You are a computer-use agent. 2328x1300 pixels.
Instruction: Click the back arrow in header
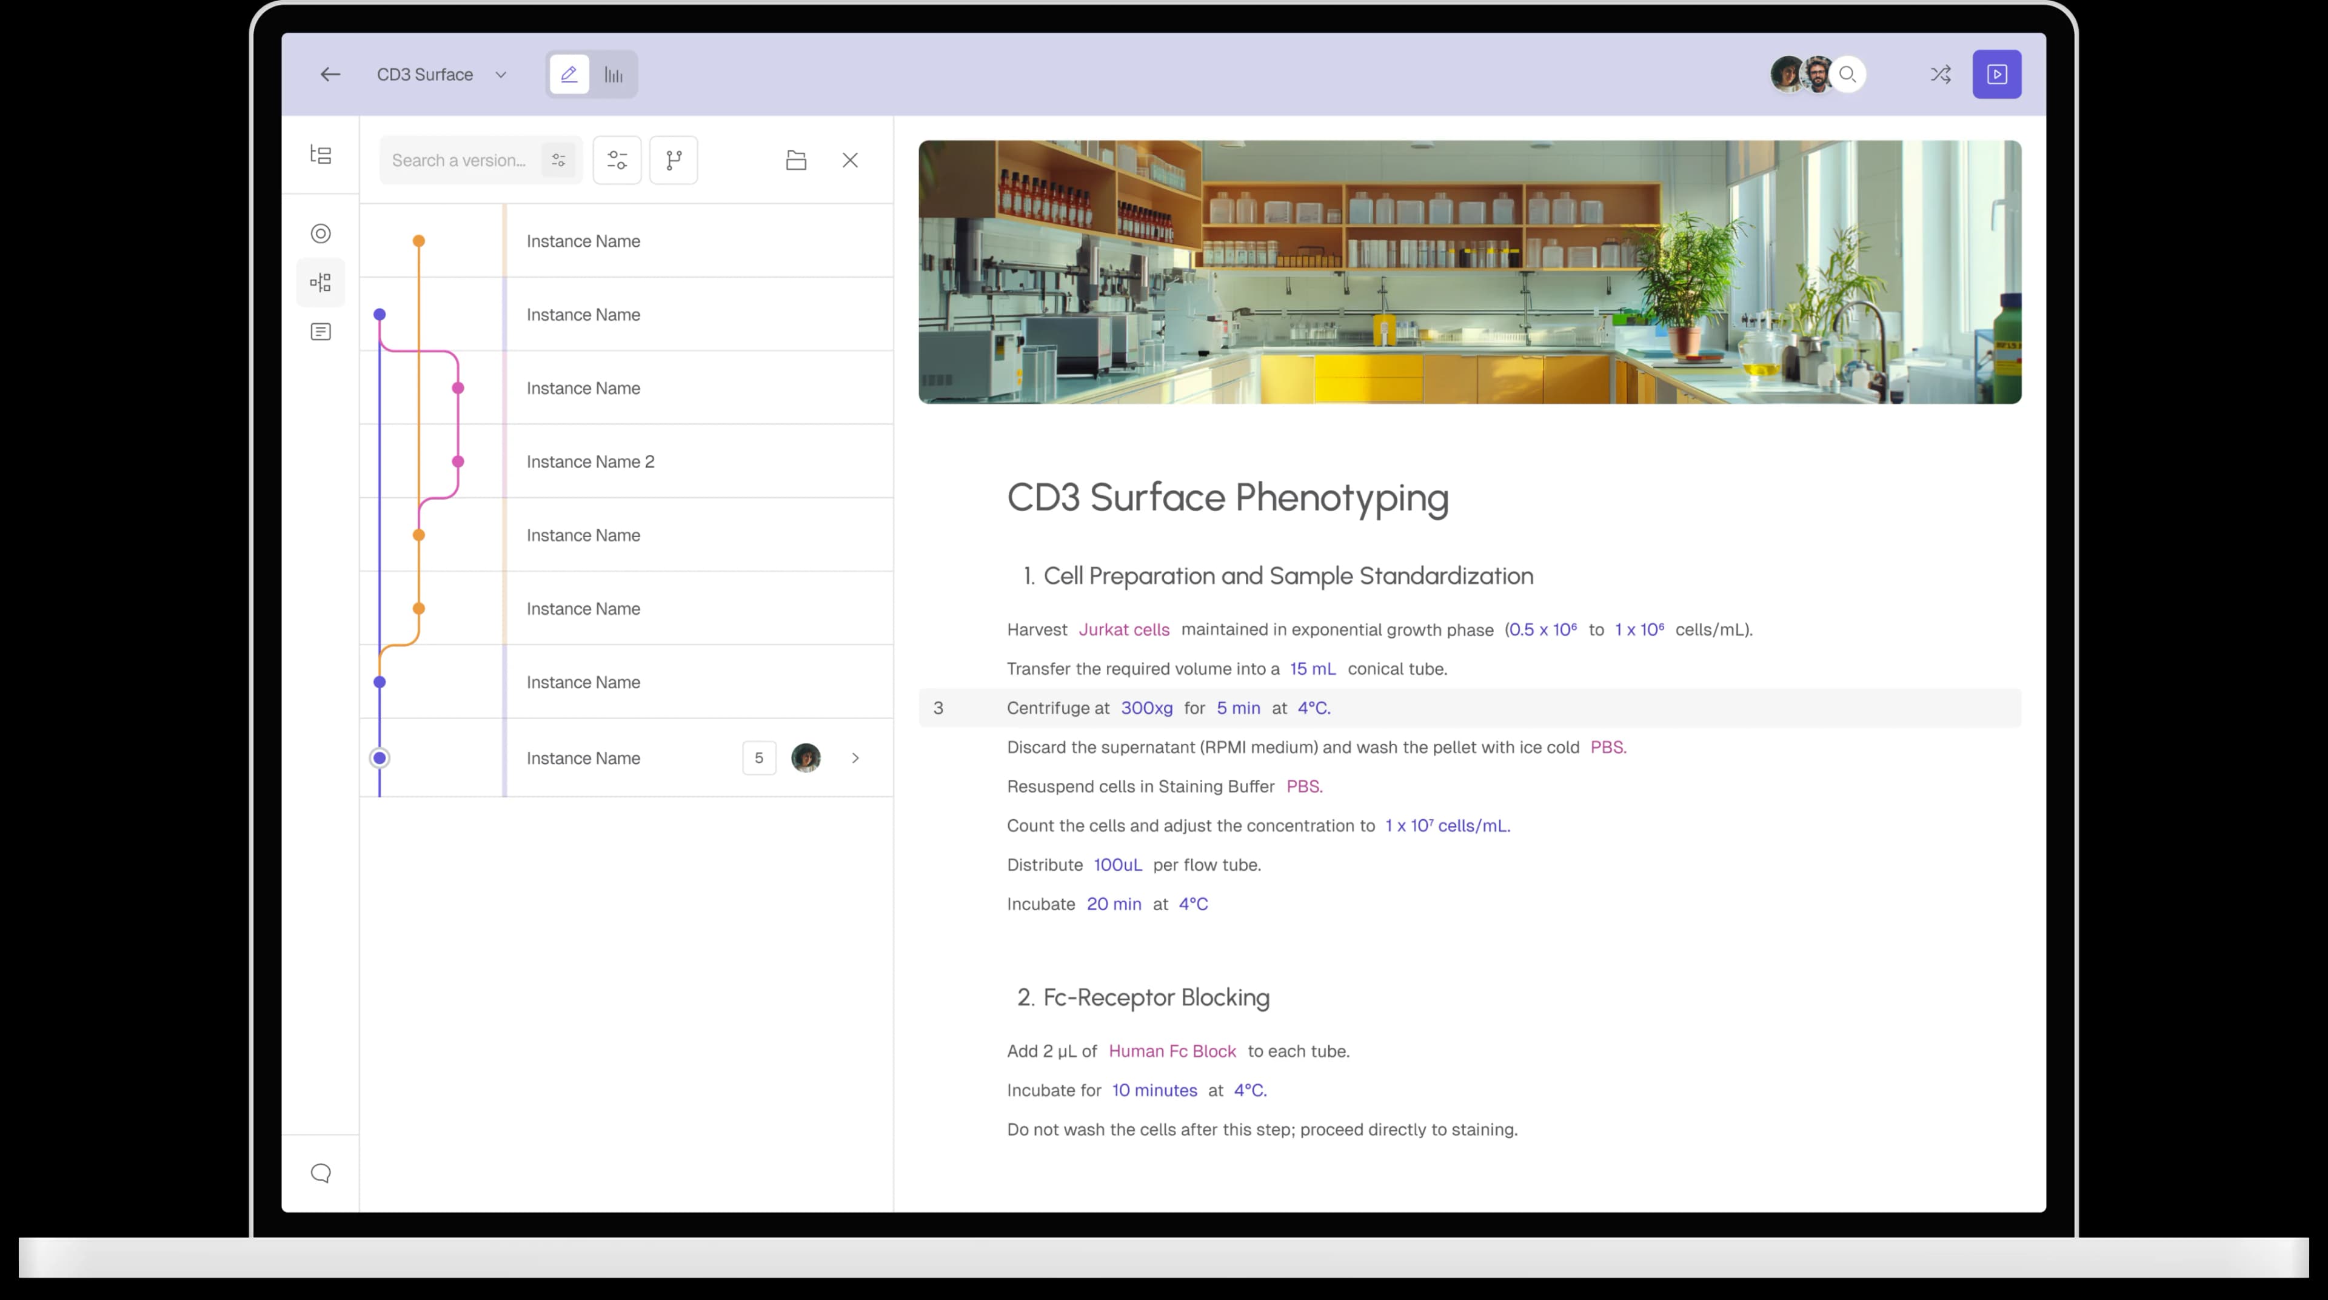tap(330, 74)
